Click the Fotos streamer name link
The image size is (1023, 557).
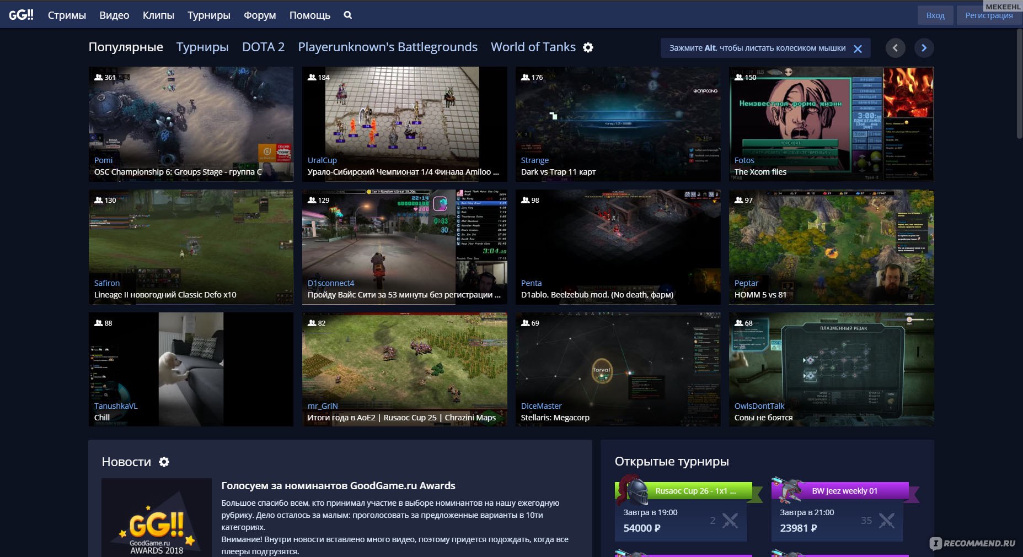pos(744,160)
